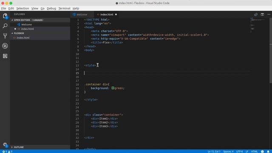The width and height of the screenshot is (272, 153).
Task: Open the editor More Actions ellipsis
Action: 269,14
